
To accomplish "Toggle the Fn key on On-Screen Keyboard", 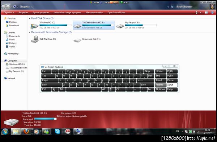I will (x=150, y=89).
